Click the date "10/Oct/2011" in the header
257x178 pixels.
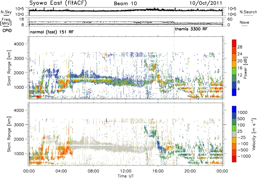[x=206, y=3]
